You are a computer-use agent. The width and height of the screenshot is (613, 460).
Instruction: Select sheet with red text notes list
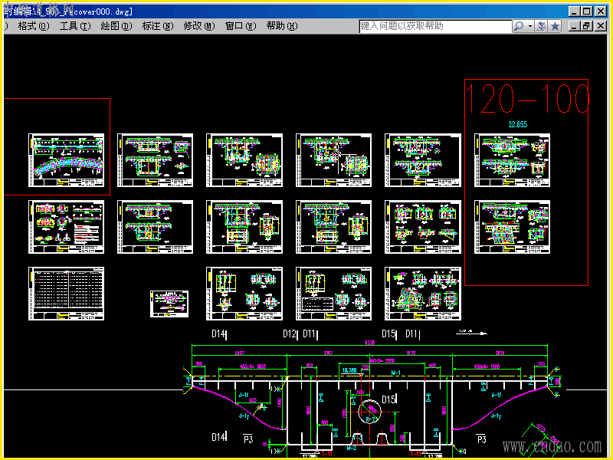(67, 227)
